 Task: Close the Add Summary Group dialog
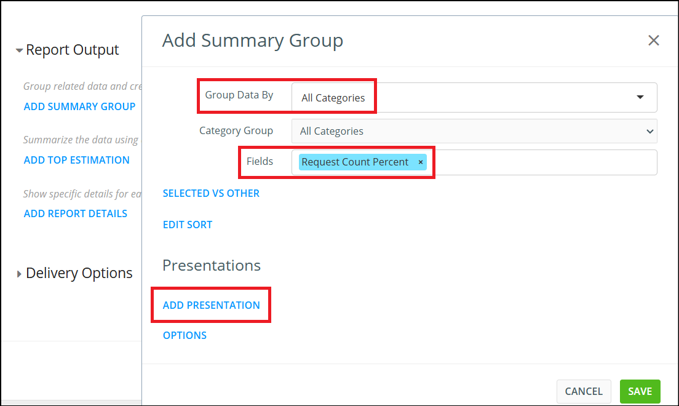click(x=653, y=41)
